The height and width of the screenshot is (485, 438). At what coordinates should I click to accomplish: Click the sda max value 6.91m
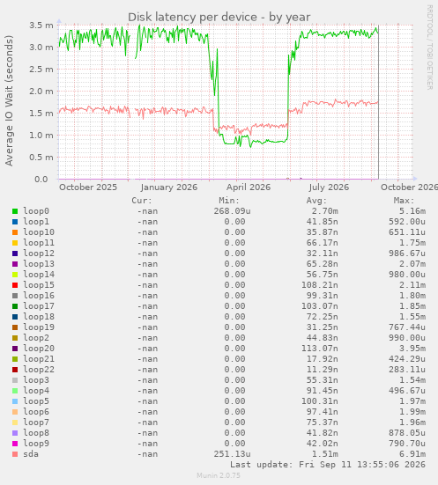[x=412, y=454]
